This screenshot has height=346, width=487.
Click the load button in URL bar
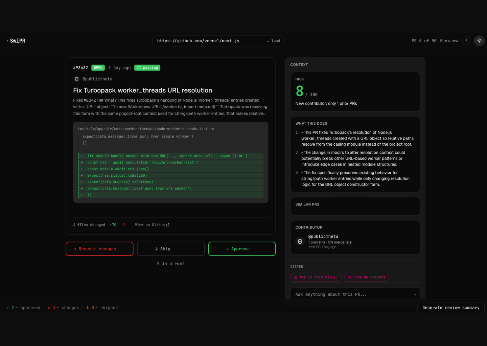274,41
